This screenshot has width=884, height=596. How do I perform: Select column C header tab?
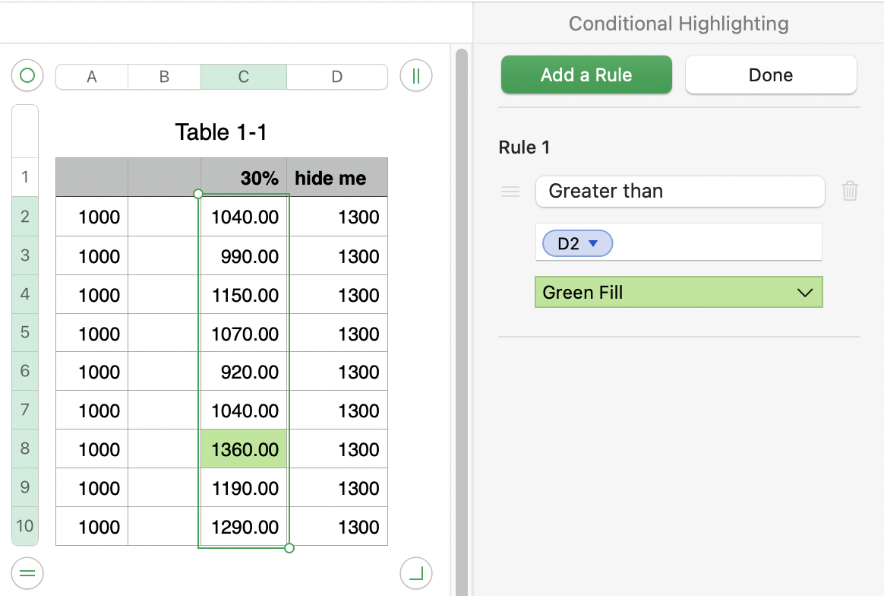(x=243, y=77)
